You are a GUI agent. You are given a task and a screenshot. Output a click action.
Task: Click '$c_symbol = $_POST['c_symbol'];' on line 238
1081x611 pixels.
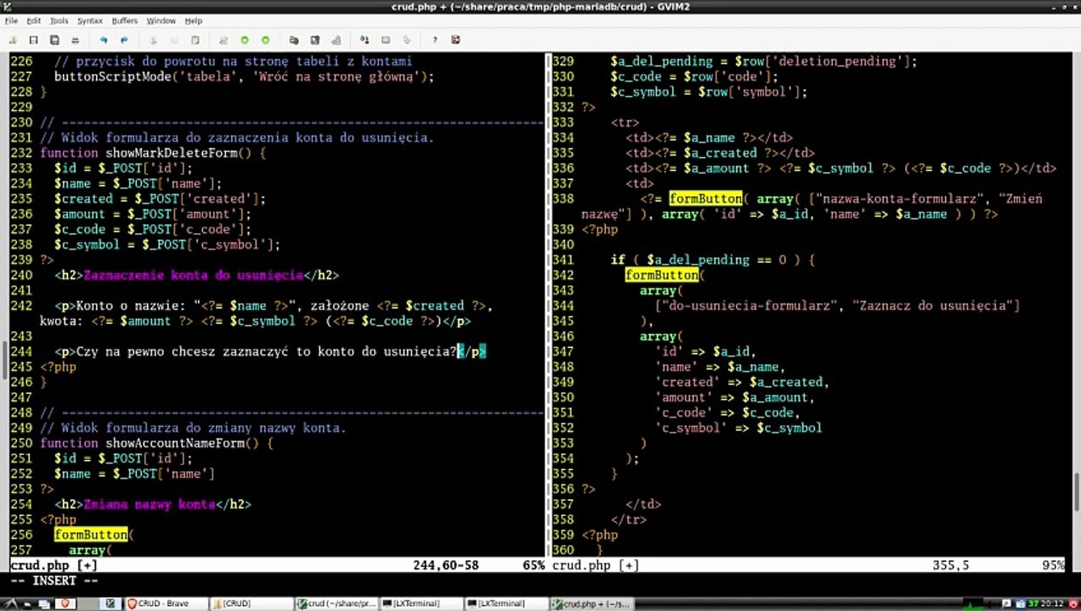[x=167, y=244]
